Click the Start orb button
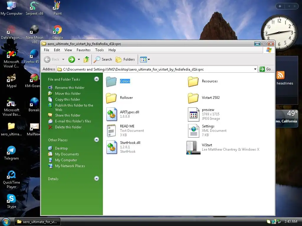Image resolution: width=302 pixels, height=226 pixels. pos(6,222)
